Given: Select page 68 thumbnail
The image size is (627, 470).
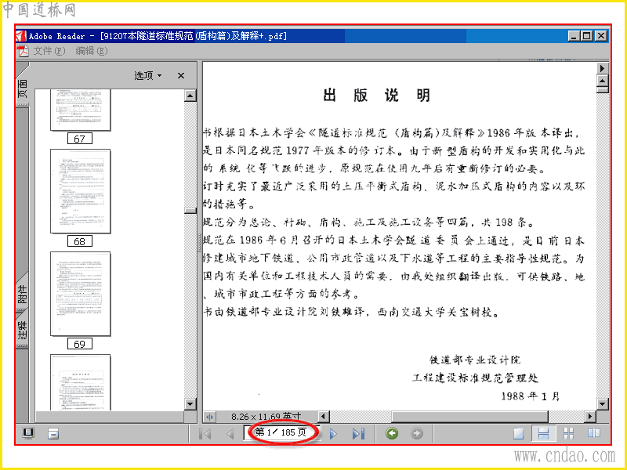Looking at the screenshot, I should (x=80, y=191).
